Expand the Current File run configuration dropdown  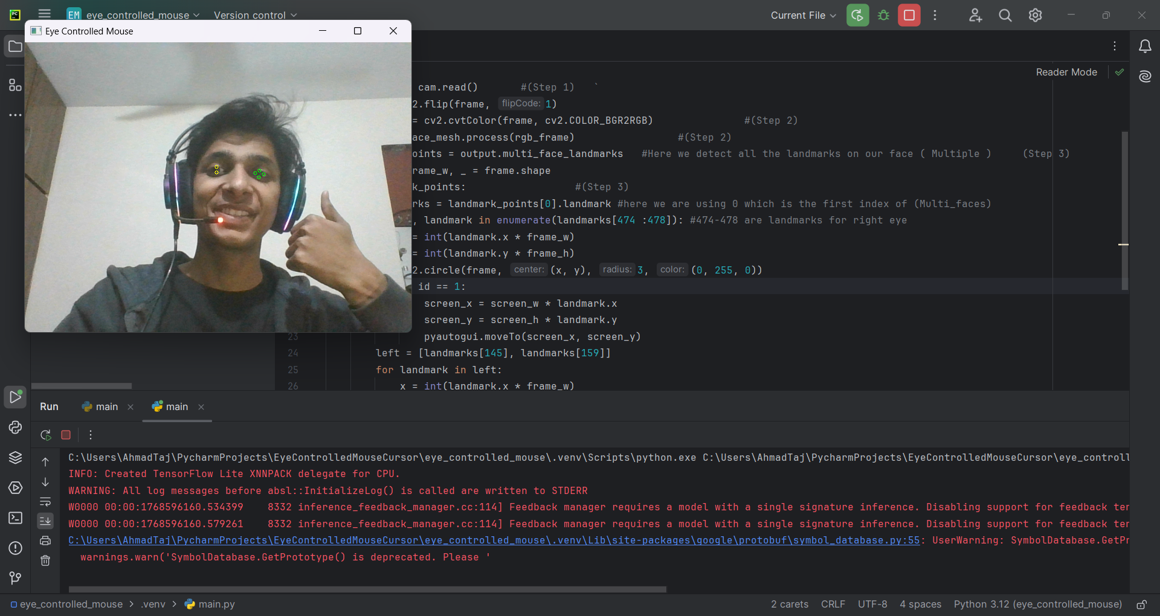(803, 15)
